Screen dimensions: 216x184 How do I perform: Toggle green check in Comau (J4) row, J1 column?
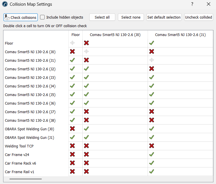[152, 86]
